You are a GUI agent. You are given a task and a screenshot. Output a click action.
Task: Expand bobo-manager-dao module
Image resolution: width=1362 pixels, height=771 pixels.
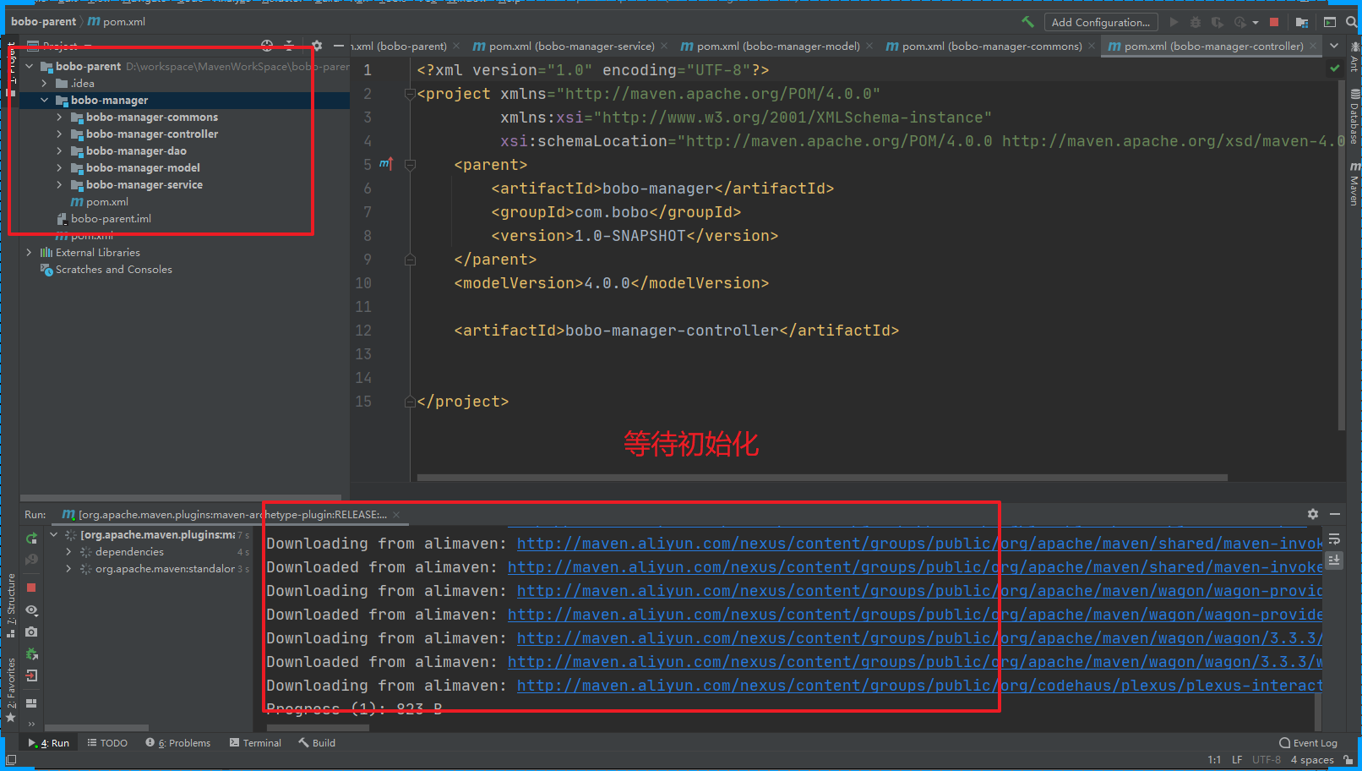59,150
